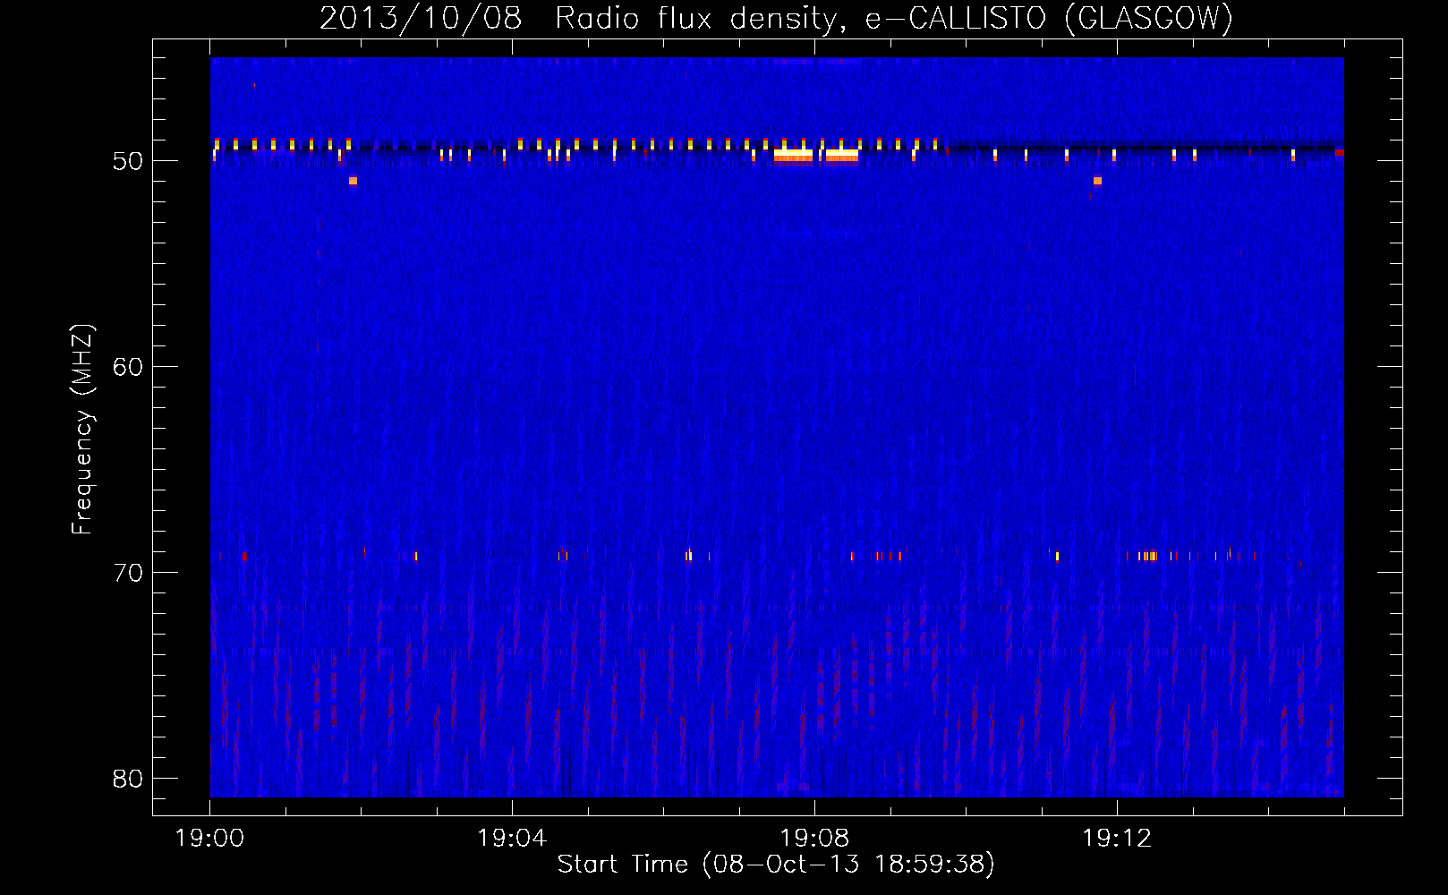Click the 19:00 time tick label
Screen dimensions: 1448x895
coord(209,839)
